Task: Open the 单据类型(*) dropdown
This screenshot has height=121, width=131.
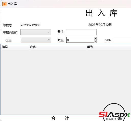Action: click(36, 32)
